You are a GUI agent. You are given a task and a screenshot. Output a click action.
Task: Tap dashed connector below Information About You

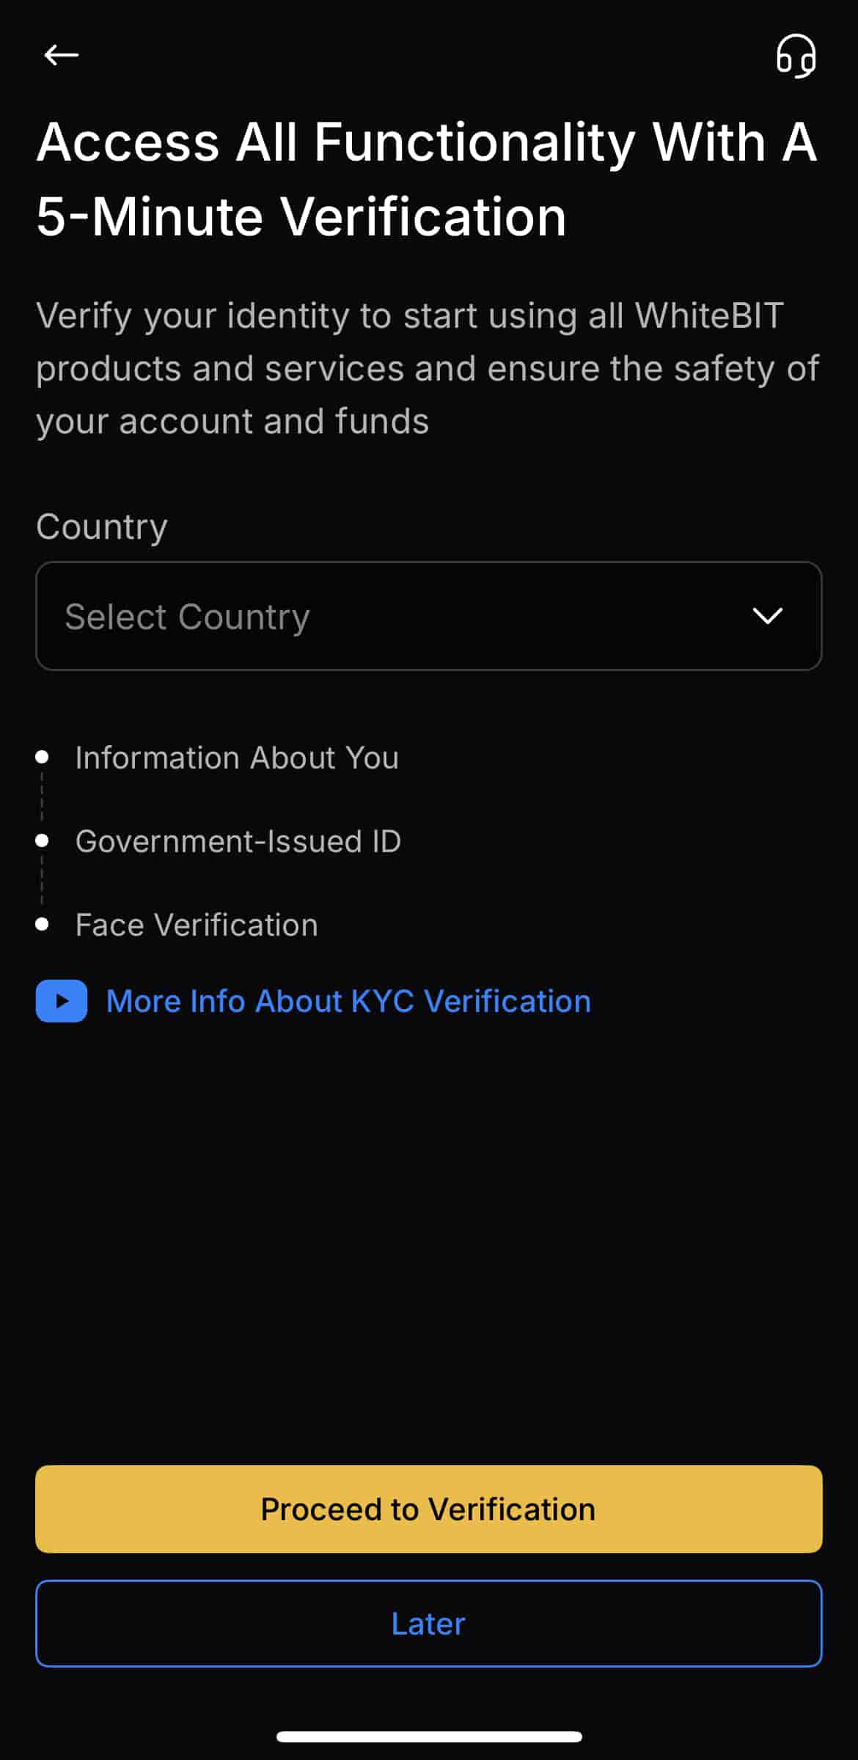(42, 799)
